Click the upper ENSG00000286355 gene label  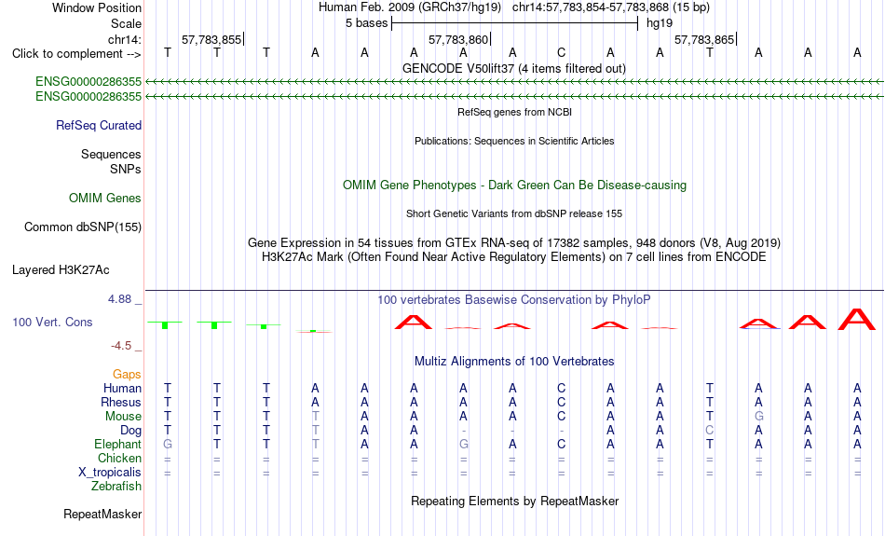point(88,82)
